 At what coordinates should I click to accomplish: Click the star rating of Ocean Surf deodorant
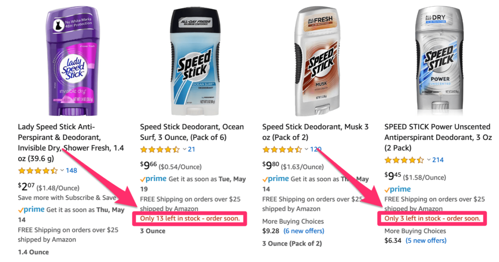(x=160, y=149)
